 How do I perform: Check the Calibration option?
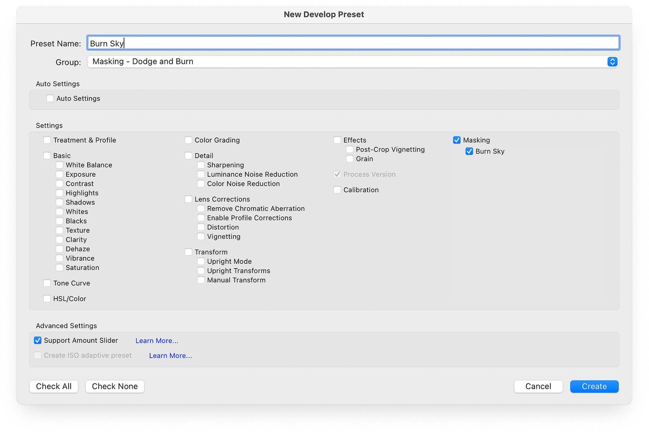point(337,190)
